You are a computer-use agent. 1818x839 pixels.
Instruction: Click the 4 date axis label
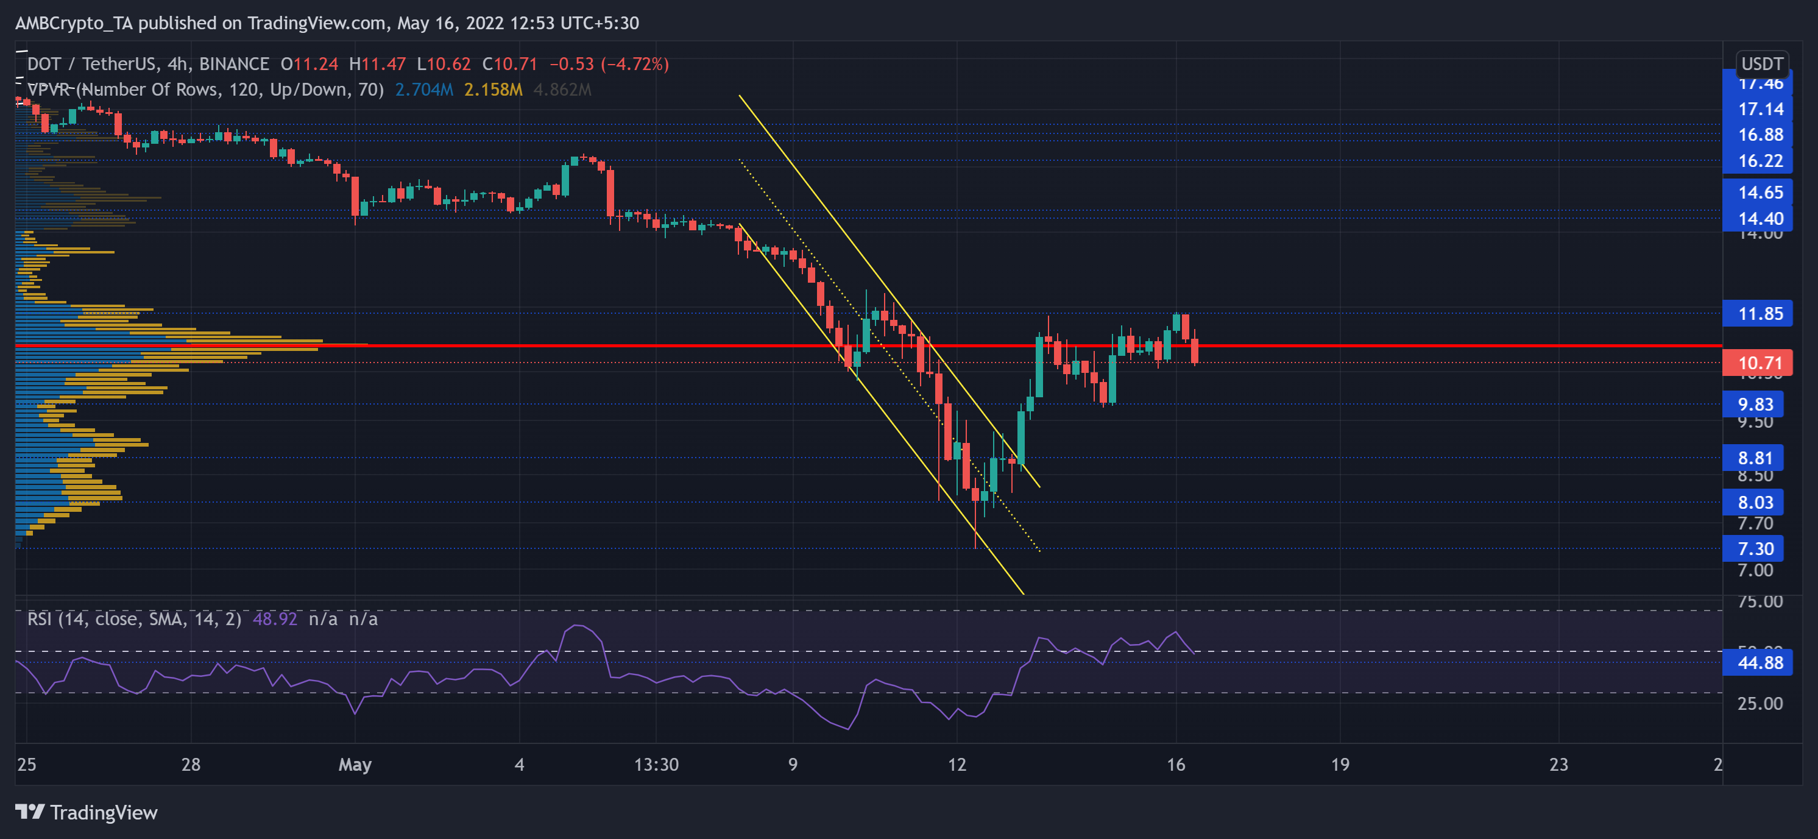tap(520, 764)
